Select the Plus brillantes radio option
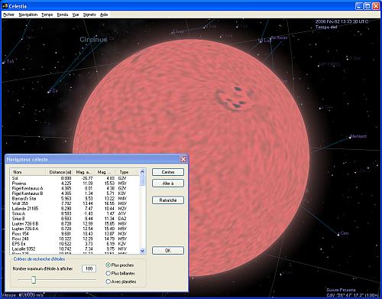Image resolution: width=382 pixels, height=299 pixels. coord(108,273)
